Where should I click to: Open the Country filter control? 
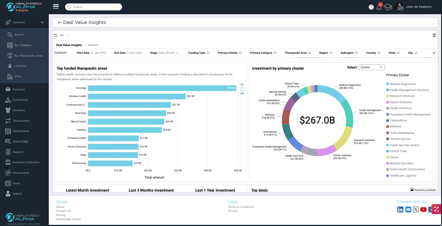(373, 53)
